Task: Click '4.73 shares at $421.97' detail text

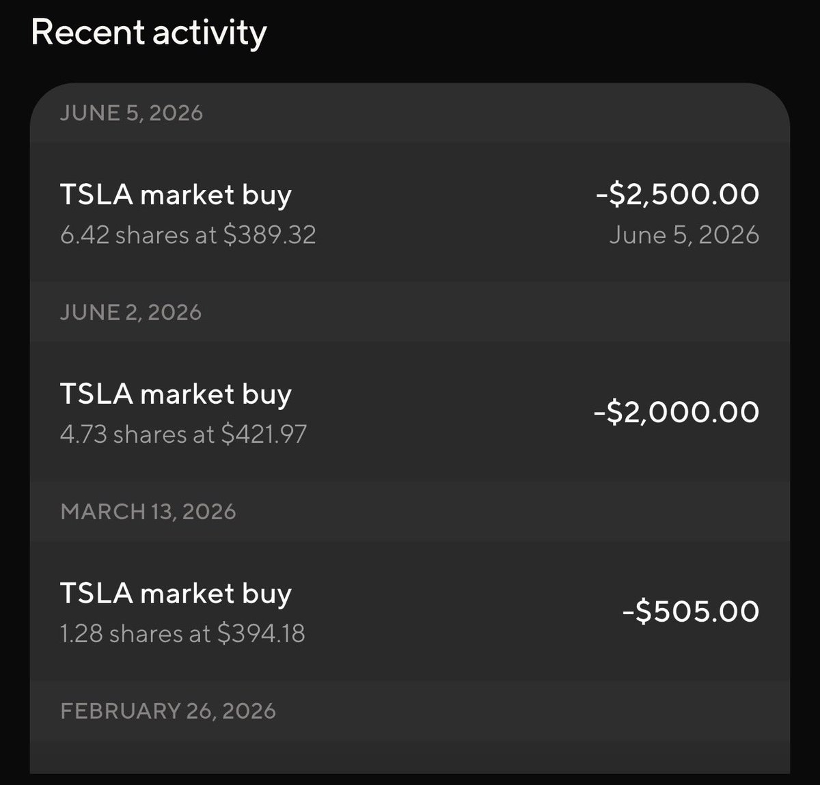Action: [x=184, y=435]
